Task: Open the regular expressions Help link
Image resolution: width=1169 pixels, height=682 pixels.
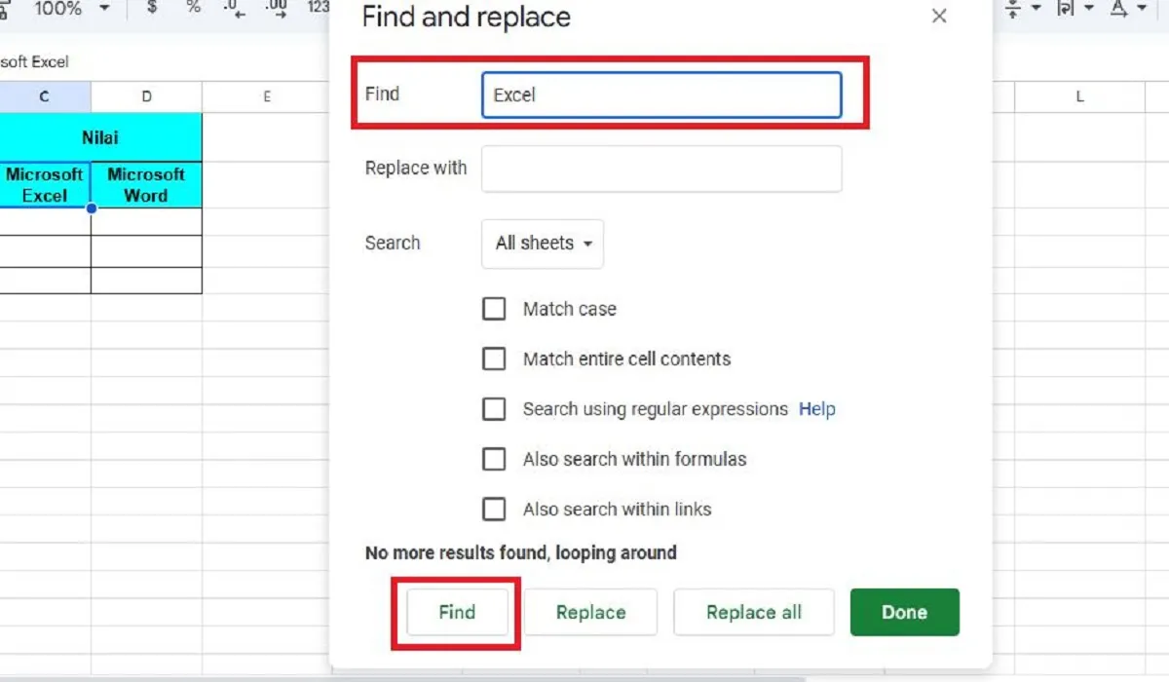Action: [816, 409]
